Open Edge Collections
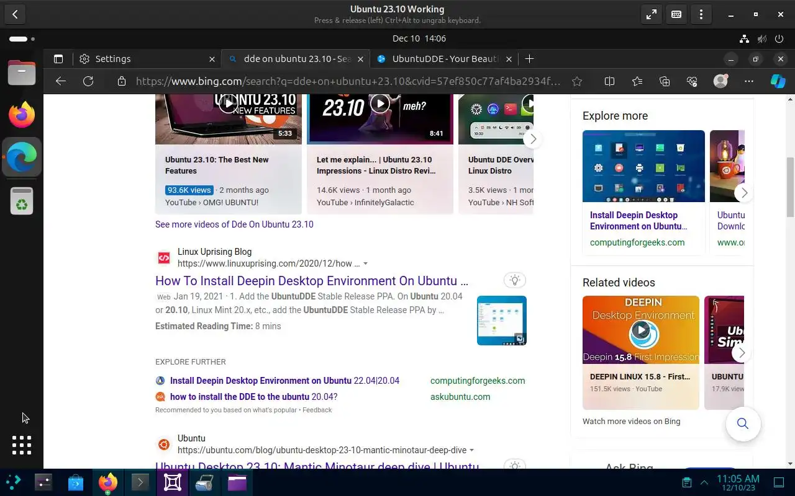This screenshot has height=496, width=795. 665,81
